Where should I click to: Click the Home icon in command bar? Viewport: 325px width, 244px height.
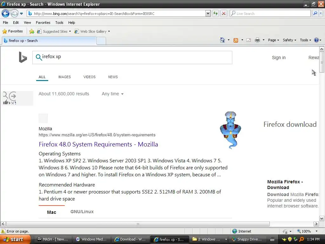pyautogui.click(x=222, y=40)
